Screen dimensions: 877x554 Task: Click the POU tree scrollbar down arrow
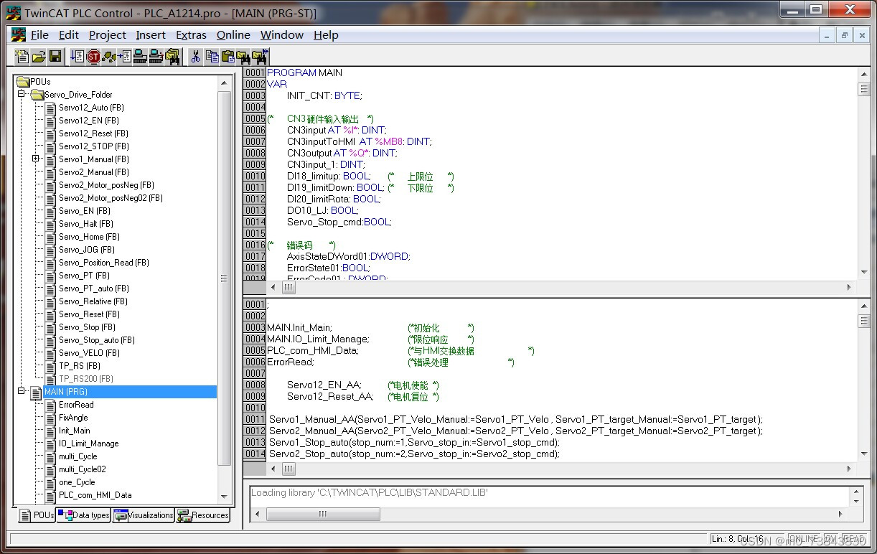pyautogui.click(x=225, y=497)
